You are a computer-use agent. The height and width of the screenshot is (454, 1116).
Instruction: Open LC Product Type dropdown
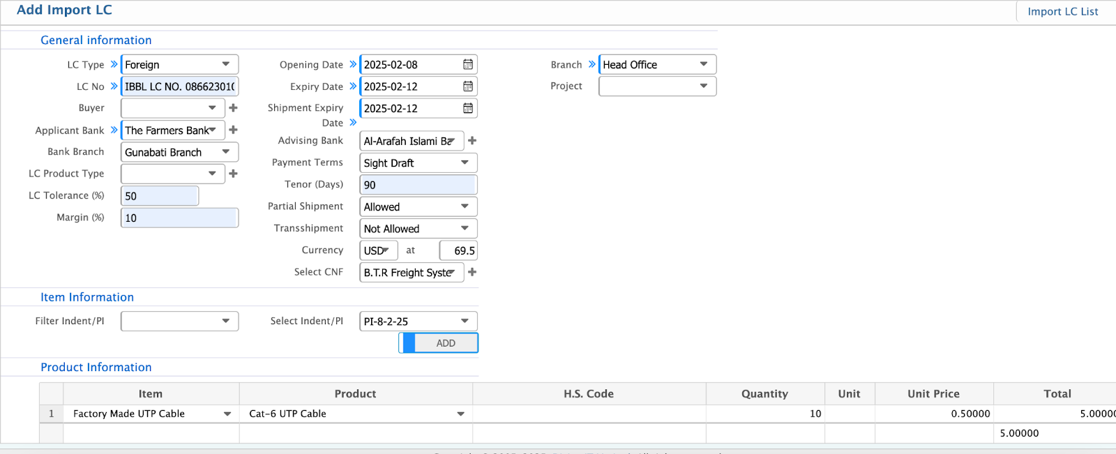173,174
